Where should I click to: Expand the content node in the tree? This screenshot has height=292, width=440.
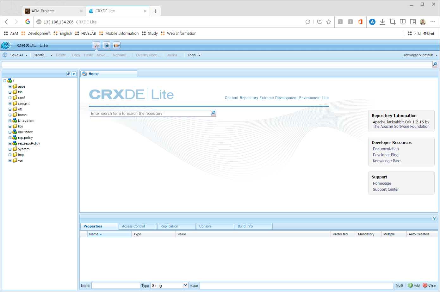pos(10,103)
